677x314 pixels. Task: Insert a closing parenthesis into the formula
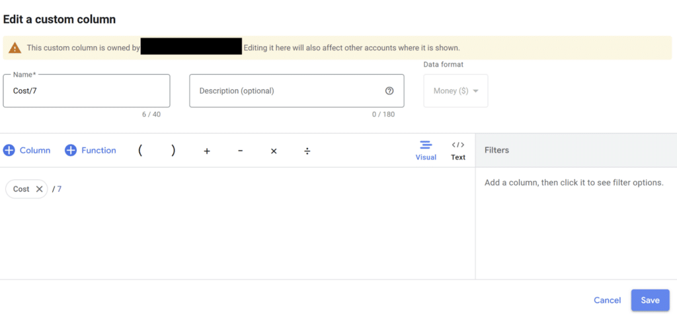[173, 151]
